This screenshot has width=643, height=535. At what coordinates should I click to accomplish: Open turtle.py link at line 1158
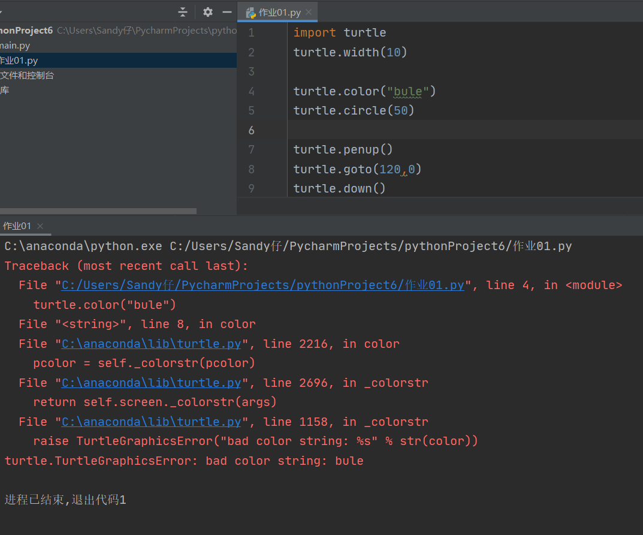152,422
